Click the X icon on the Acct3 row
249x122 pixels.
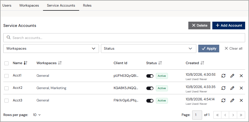pyautogui.click(x=241, y=100)
